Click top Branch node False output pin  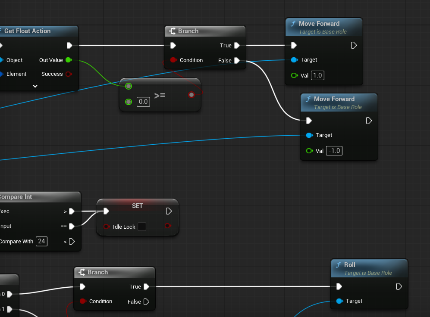click(x=237, y=60)
